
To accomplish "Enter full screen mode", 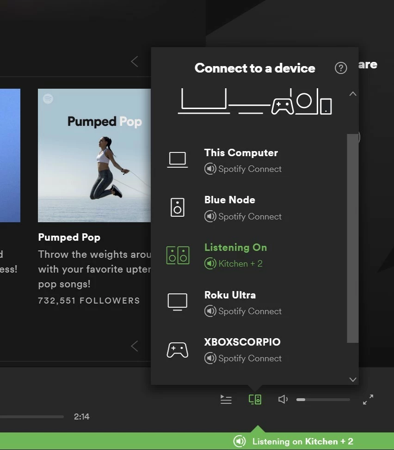I will tap(368, 399).
